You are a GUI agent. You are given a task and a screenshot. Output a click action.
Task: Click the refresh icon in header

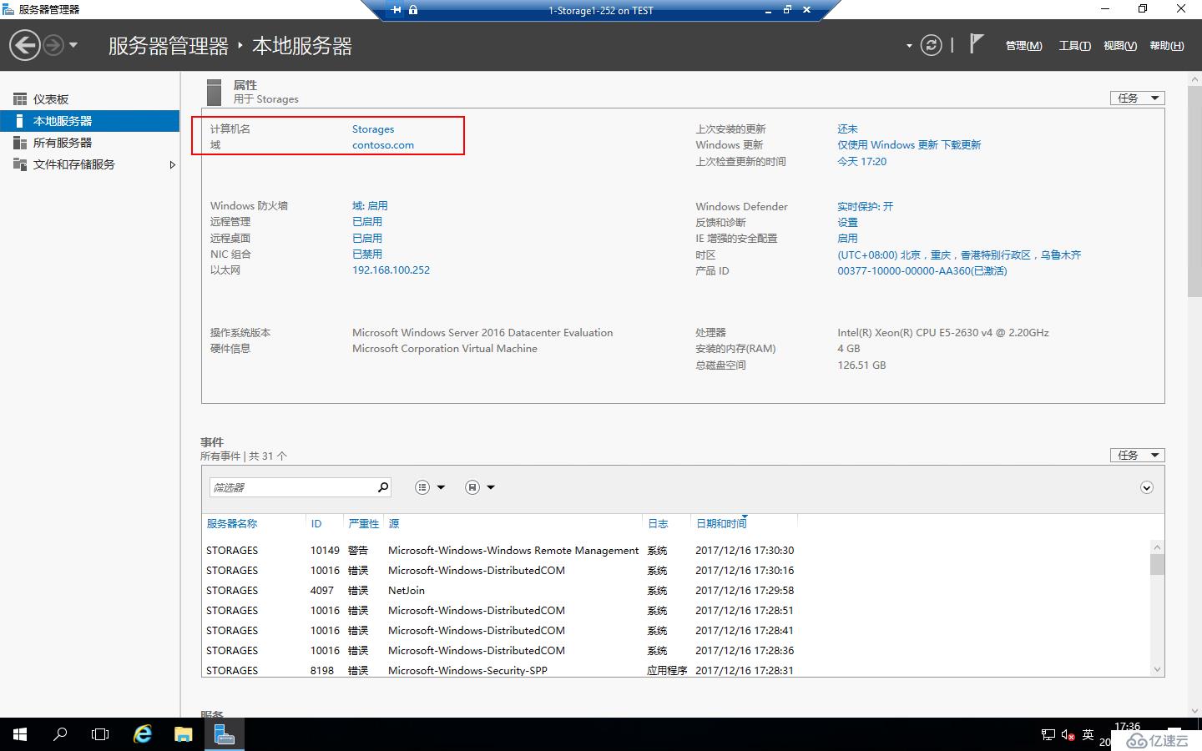[931, 45]
